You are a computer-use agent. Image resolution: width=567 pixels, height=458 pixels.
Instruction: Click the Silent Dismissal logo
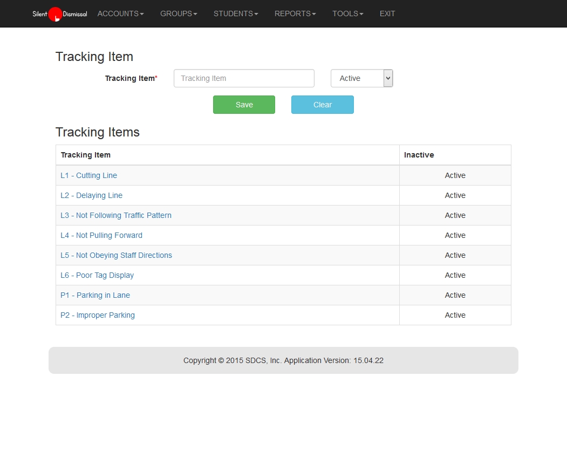[59, 14]
